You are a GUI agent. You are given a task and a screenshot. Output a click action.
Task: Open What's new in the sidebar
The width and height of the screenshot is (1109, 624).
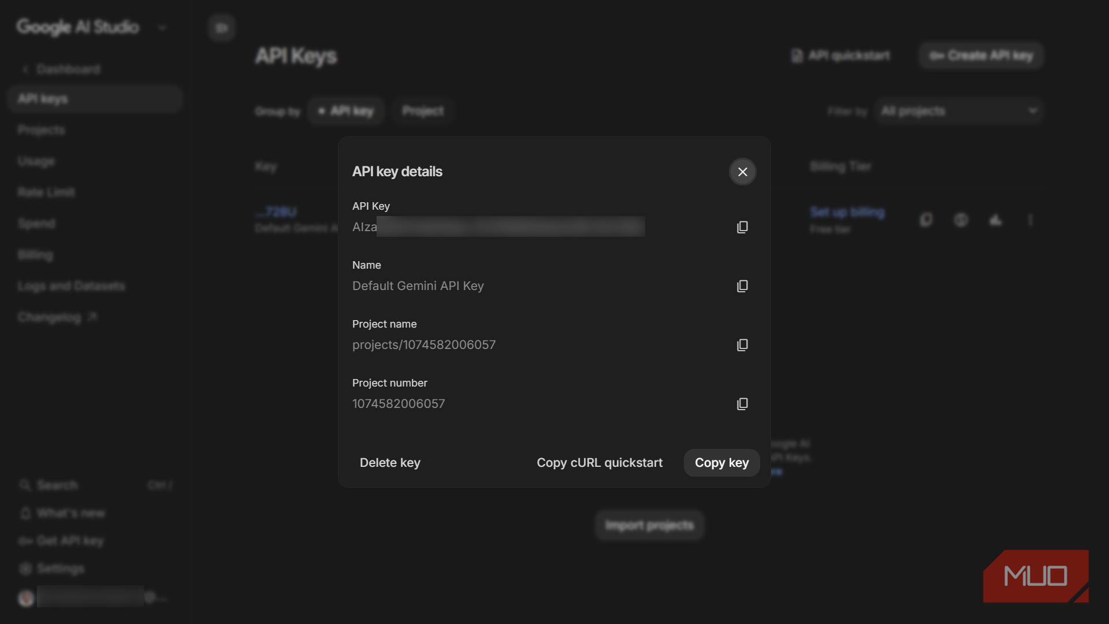[62, 513]
